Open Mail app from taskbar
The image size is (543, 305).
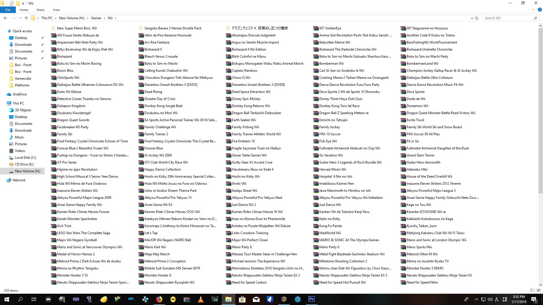point(256,299)
